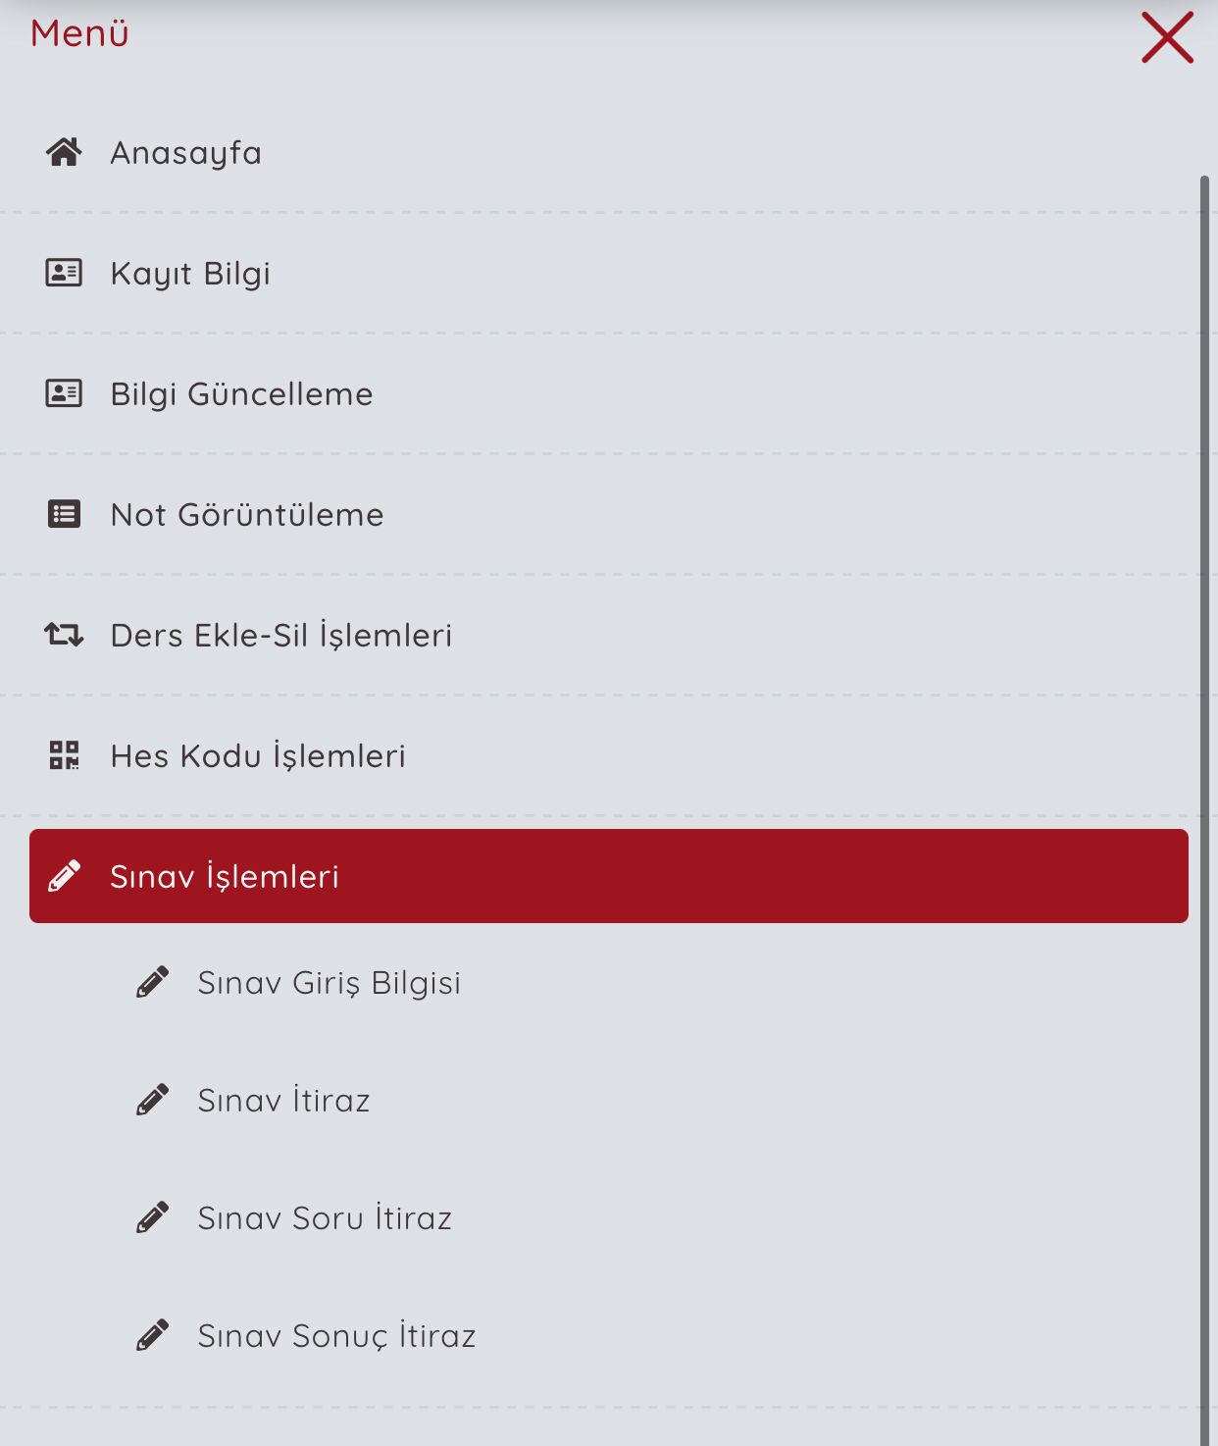Open Ders Ekle-Sil İşlemleri
Viewport: 1218px width, 1446px height.
(x=281, y=636)
